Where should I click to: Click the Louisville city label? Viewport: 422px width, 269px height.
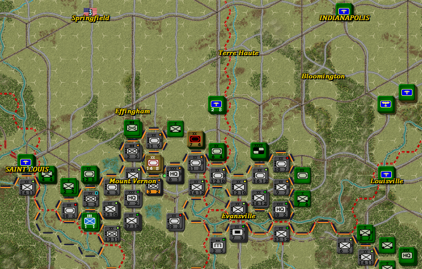click(387, 181)
